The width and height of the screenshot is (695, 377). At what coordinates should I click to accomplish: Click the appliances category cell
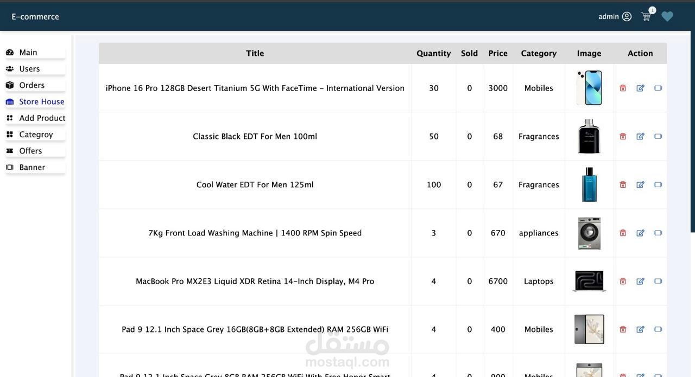[539, 233]
